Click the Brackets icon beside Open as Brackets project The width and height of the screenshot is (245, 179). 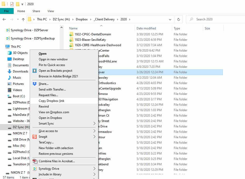pyautogui.click(x=35, y=71)
